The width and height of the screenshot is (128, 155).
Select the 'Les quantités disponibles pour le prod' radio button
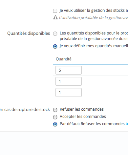(x=55, y=33)
